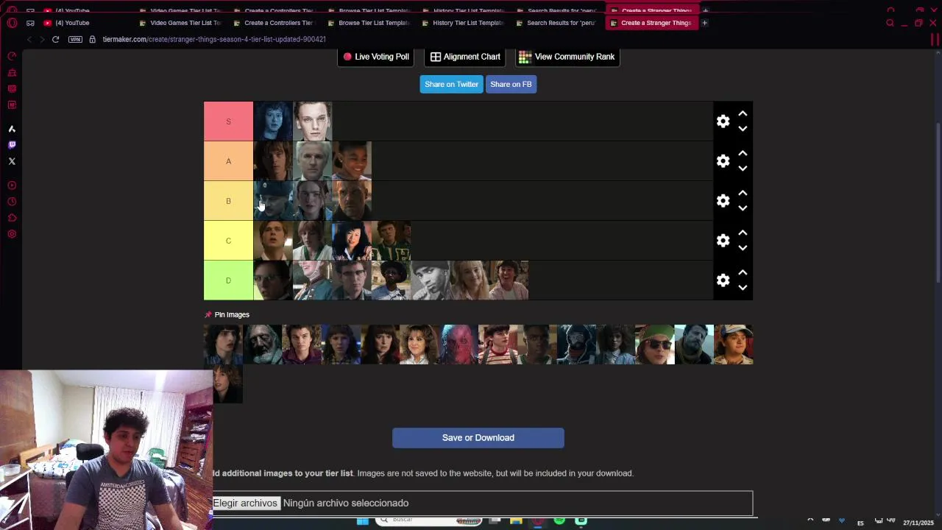Screen dimensions: 942x530
Task: Open Opera GX main menu logo
Action: [x=12, y=23]
